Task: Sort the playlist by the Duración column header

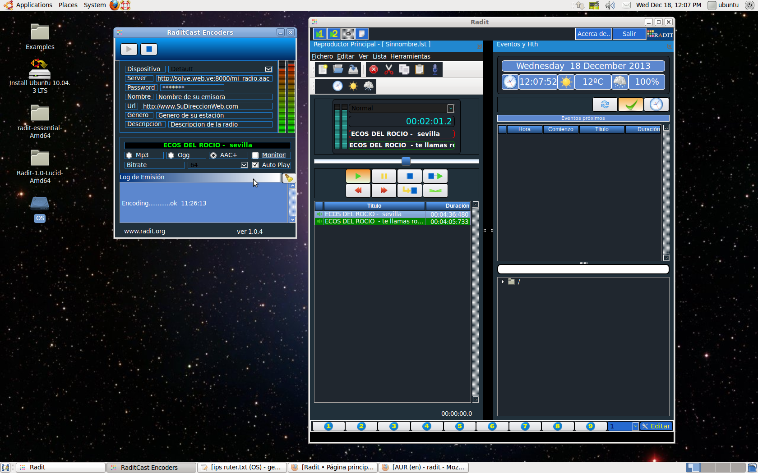Action: (x=448, y=206)
